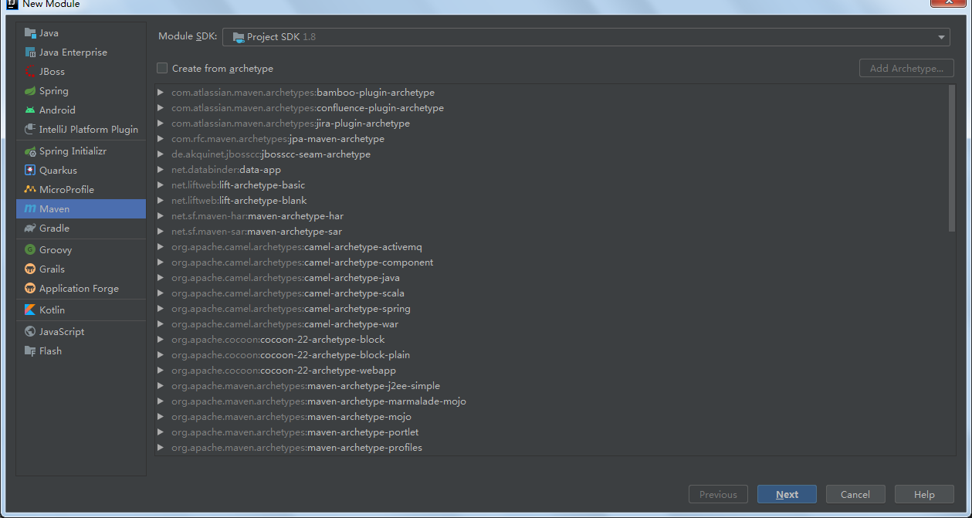The width and height of the screenshot is (972, 518).
Task: Select cocoon-22-archetype-block row
Action: 550,340
